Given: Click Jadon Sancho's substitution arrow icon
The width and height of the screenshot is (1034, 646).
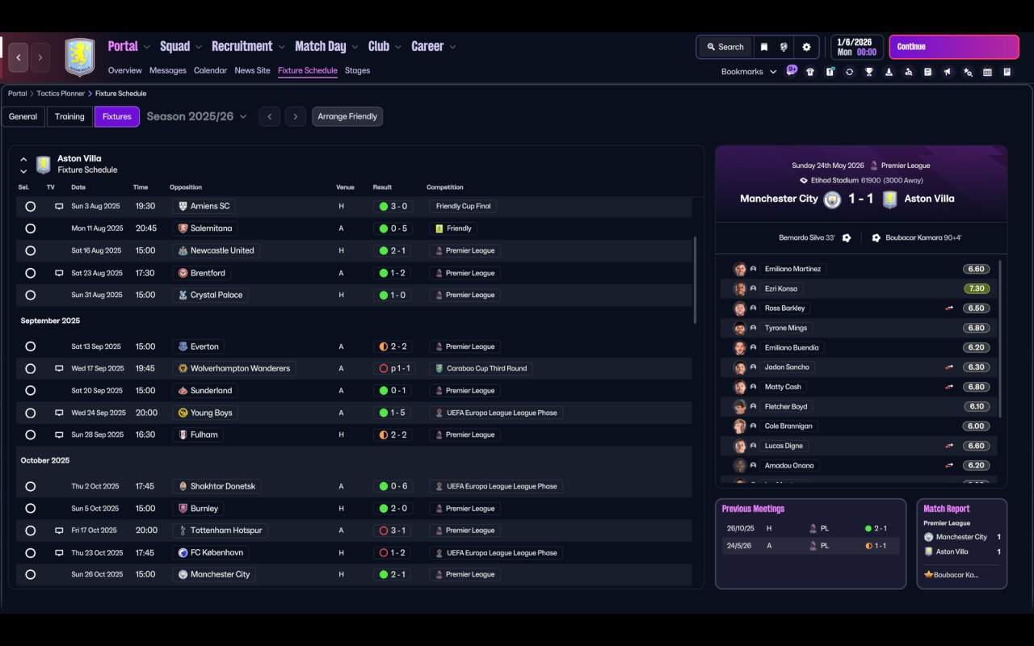Looking at the screenshot, I should [949, 367].
